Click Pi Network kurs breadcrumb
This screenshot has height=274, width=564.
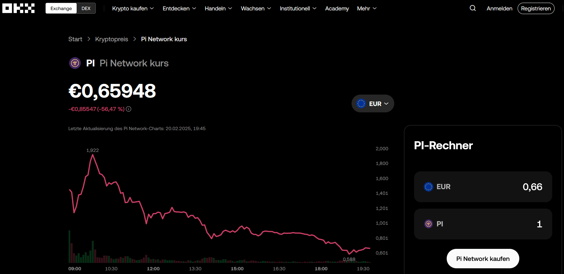pos(164,39)
